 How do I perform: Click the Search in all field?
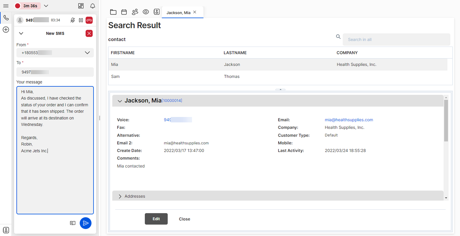coord(396,39)
